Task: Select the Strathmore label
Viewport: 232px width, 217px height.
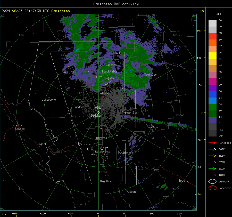Action: pyautogui.click(x=125, y=153)
